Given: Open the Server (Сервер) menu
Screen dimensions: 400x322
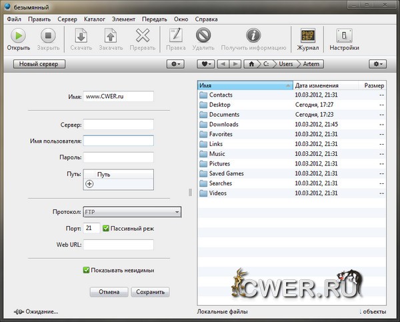Looking at the screenshot, I should point(67,19).
